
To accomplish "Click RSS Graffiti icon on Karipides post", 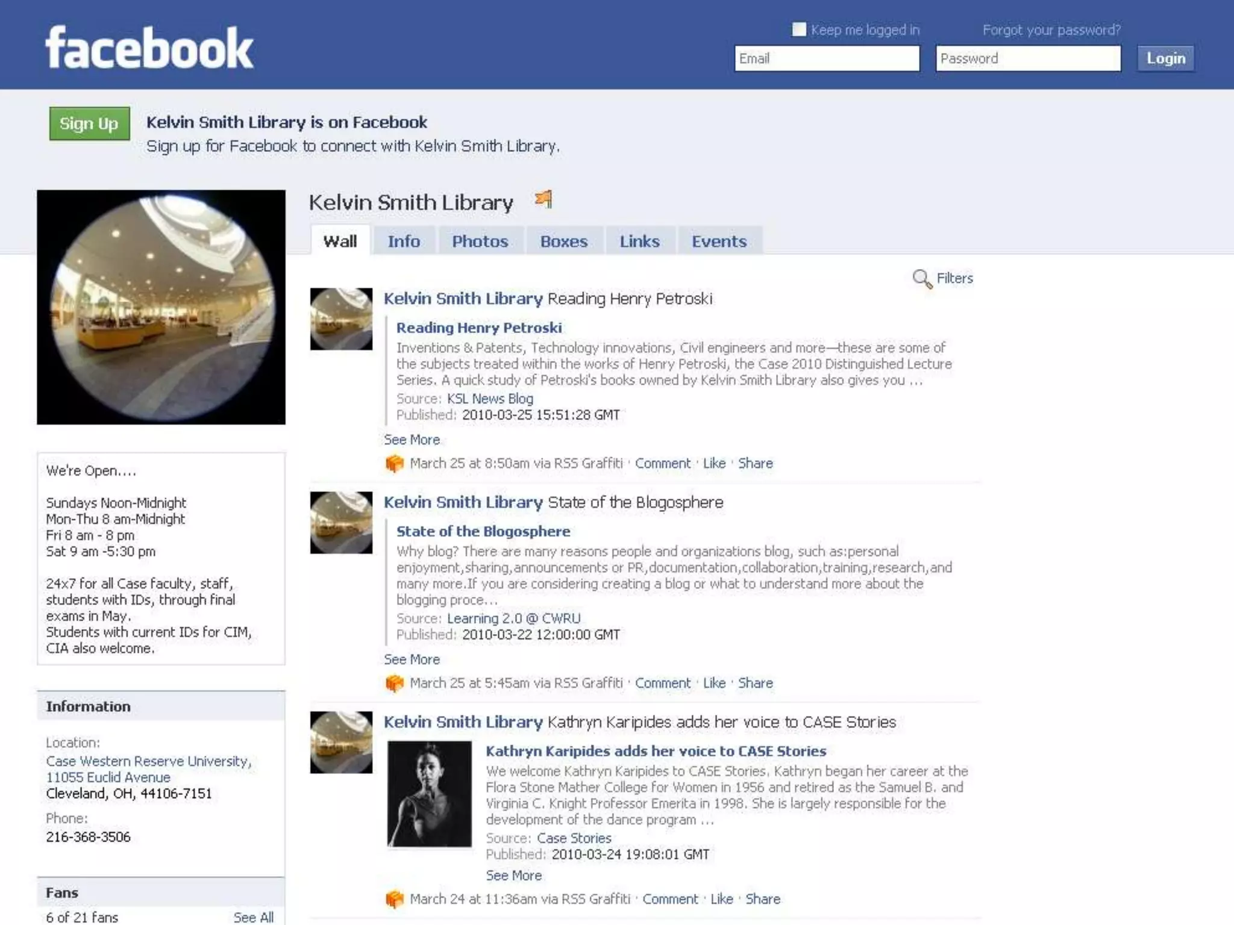I will 394,899.
